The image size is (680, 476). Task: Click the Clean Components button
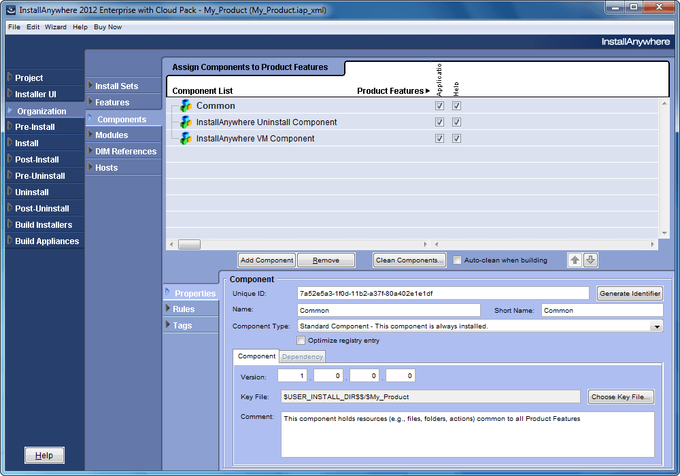(x=409, y=260)
